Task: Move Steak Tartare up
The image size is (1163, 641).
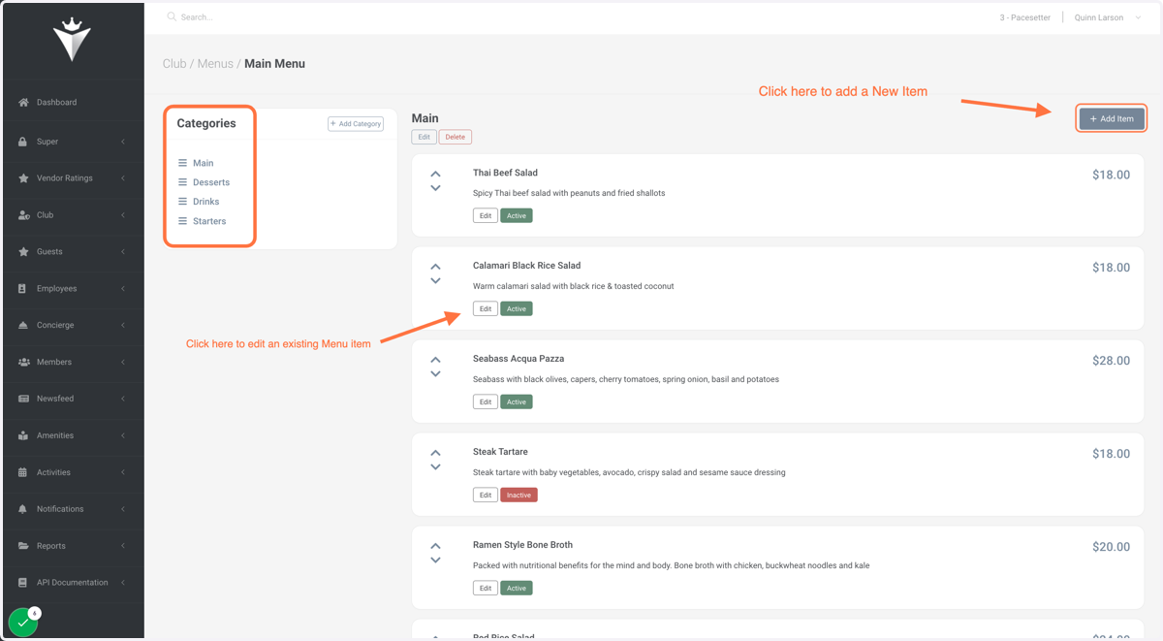Action: click(435, 453)
